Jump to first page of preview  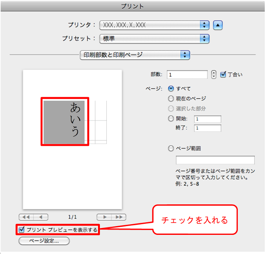26,217
